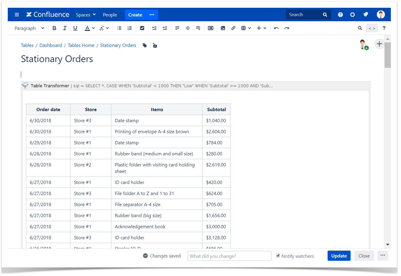Expand the Spaces menu
Image resolution: width=401 pixels, height=276 pixels.
[86, 15]
